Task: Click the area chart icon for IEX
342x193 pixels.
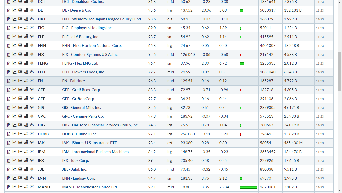Action: (20, 160)
